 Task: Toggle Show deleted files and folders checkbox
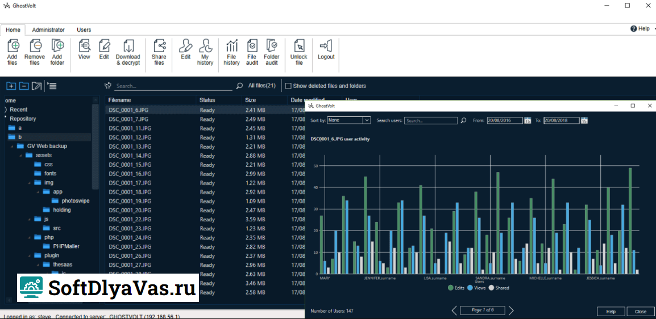[x=288, y=86]
